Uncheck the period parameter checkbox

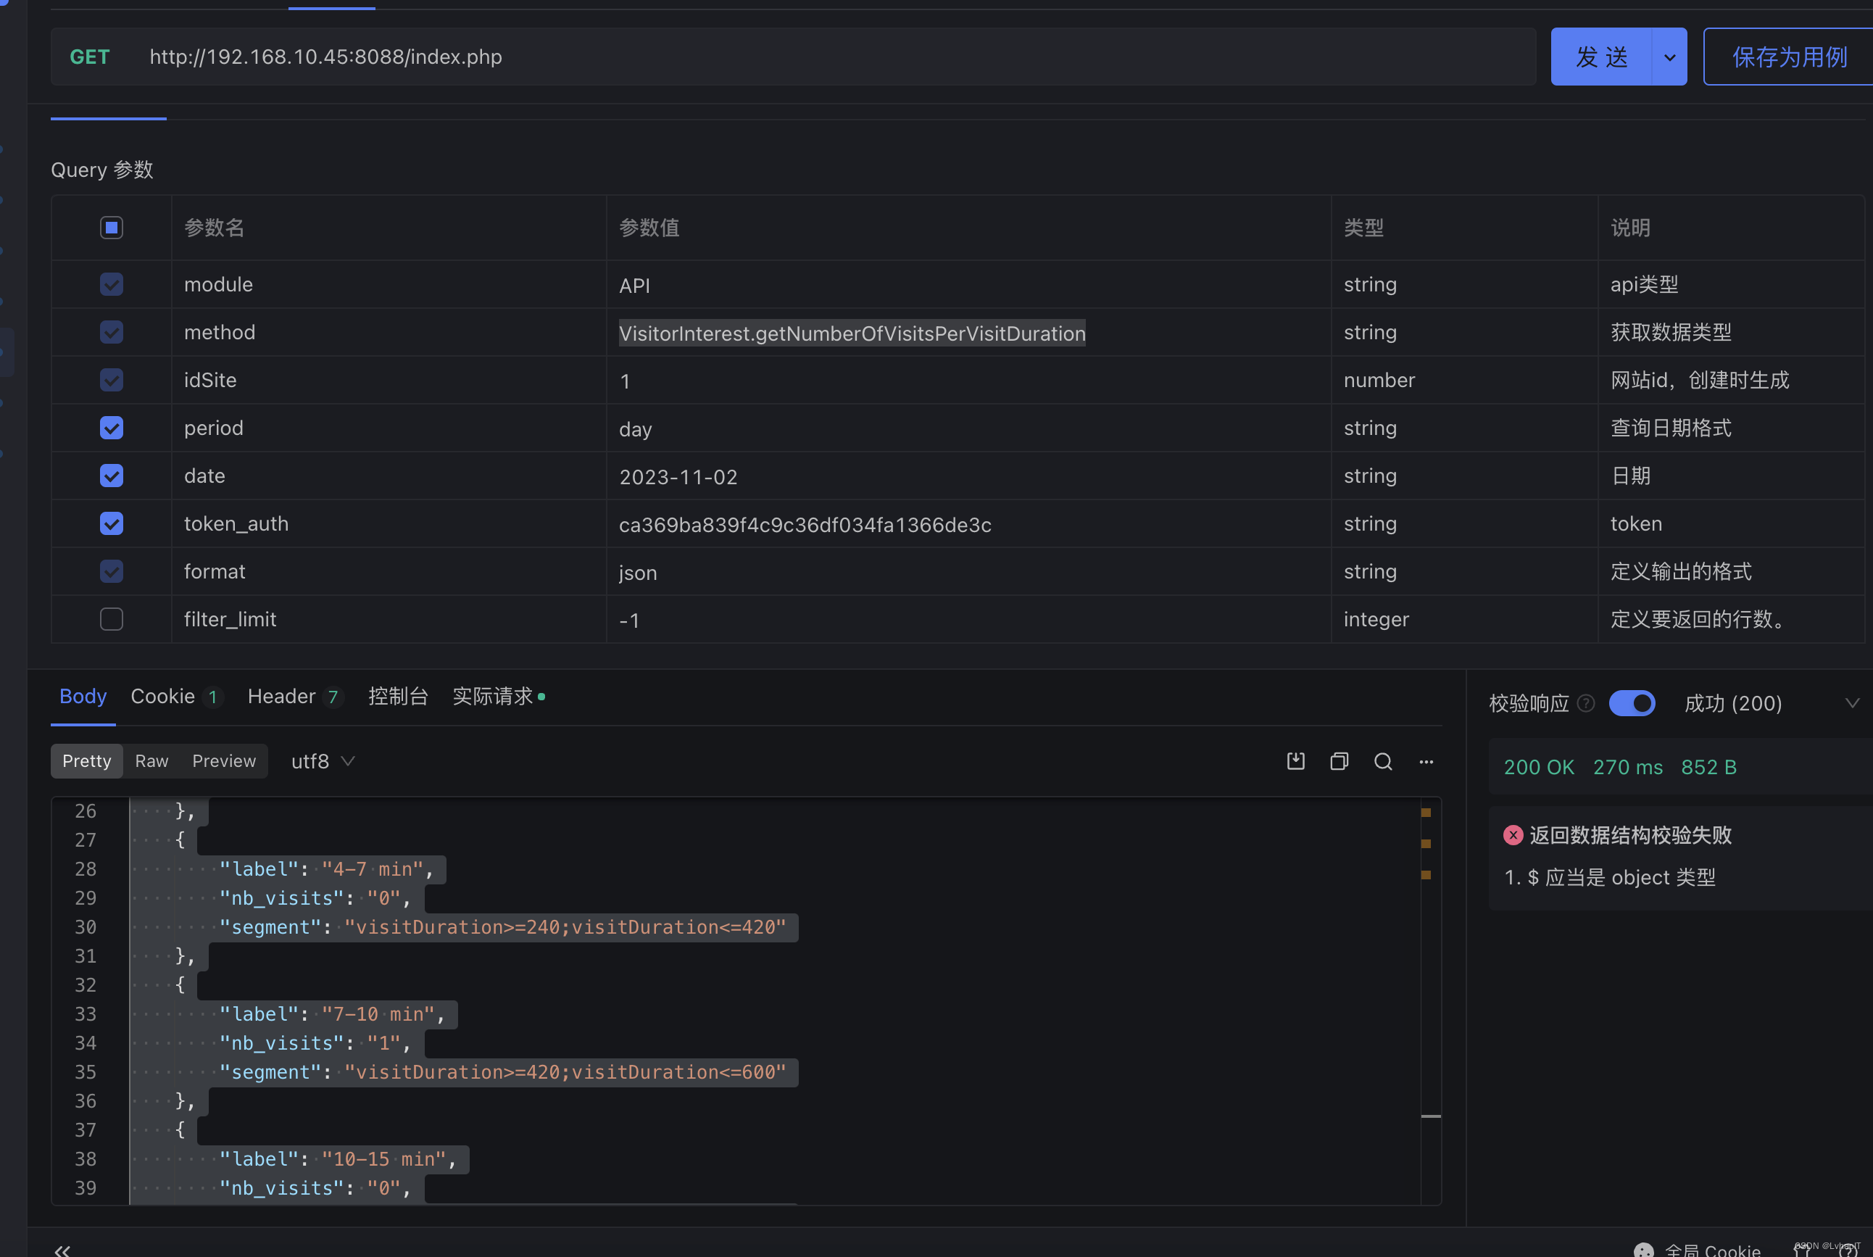point(112,428)
